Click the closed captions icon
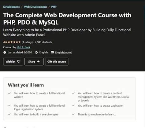The height and width of the screenshot is (128, 145). coord(52,52)
